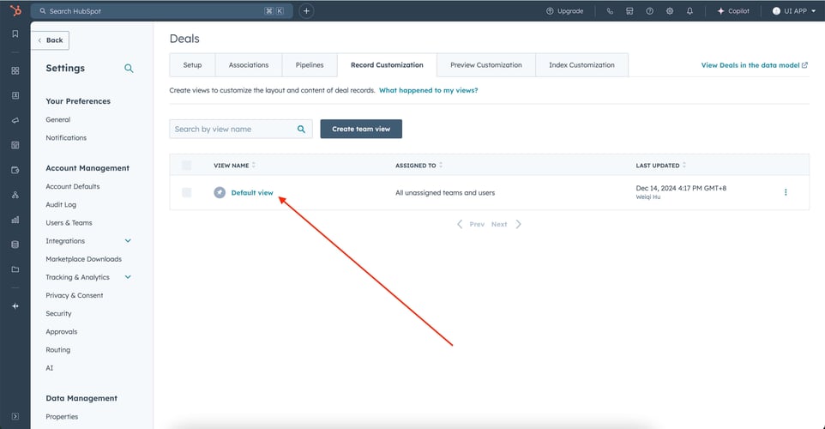
Task: Open Security settings
Action: (x=58, y=313)
